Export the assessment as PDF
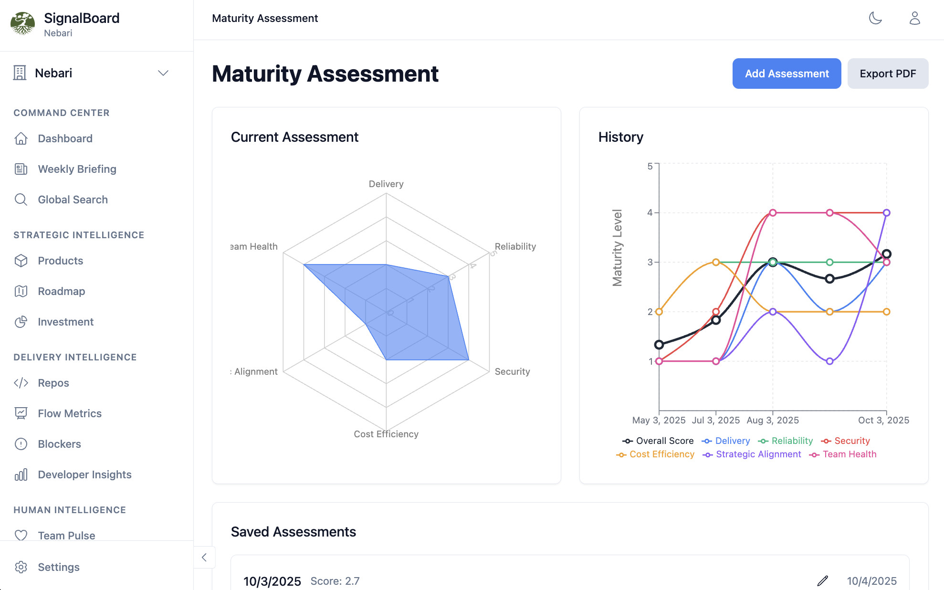The width and height of the screenshot is (944, 590). point(888,74)
